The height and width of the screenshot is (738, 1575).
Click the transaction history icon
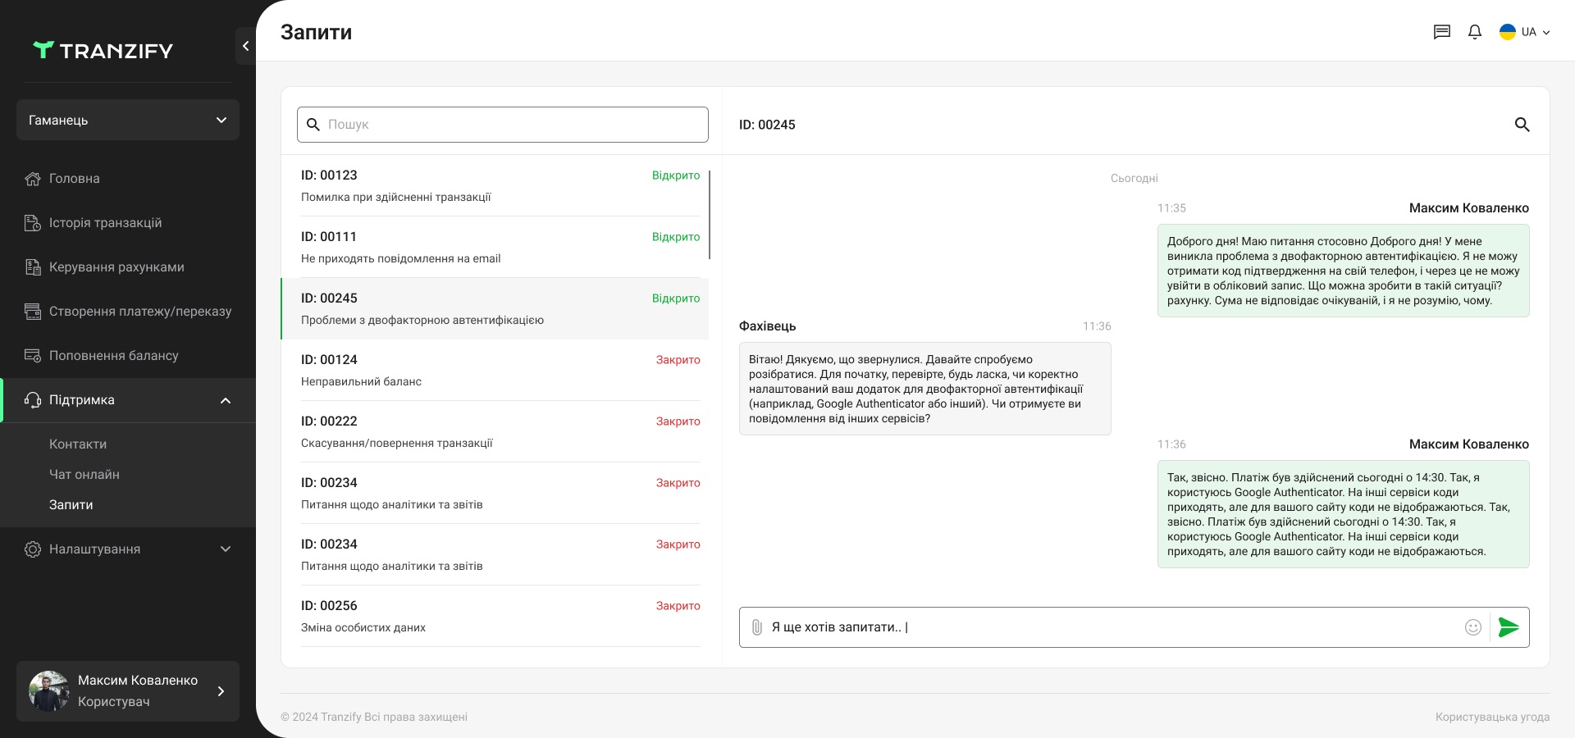[33, 222]
